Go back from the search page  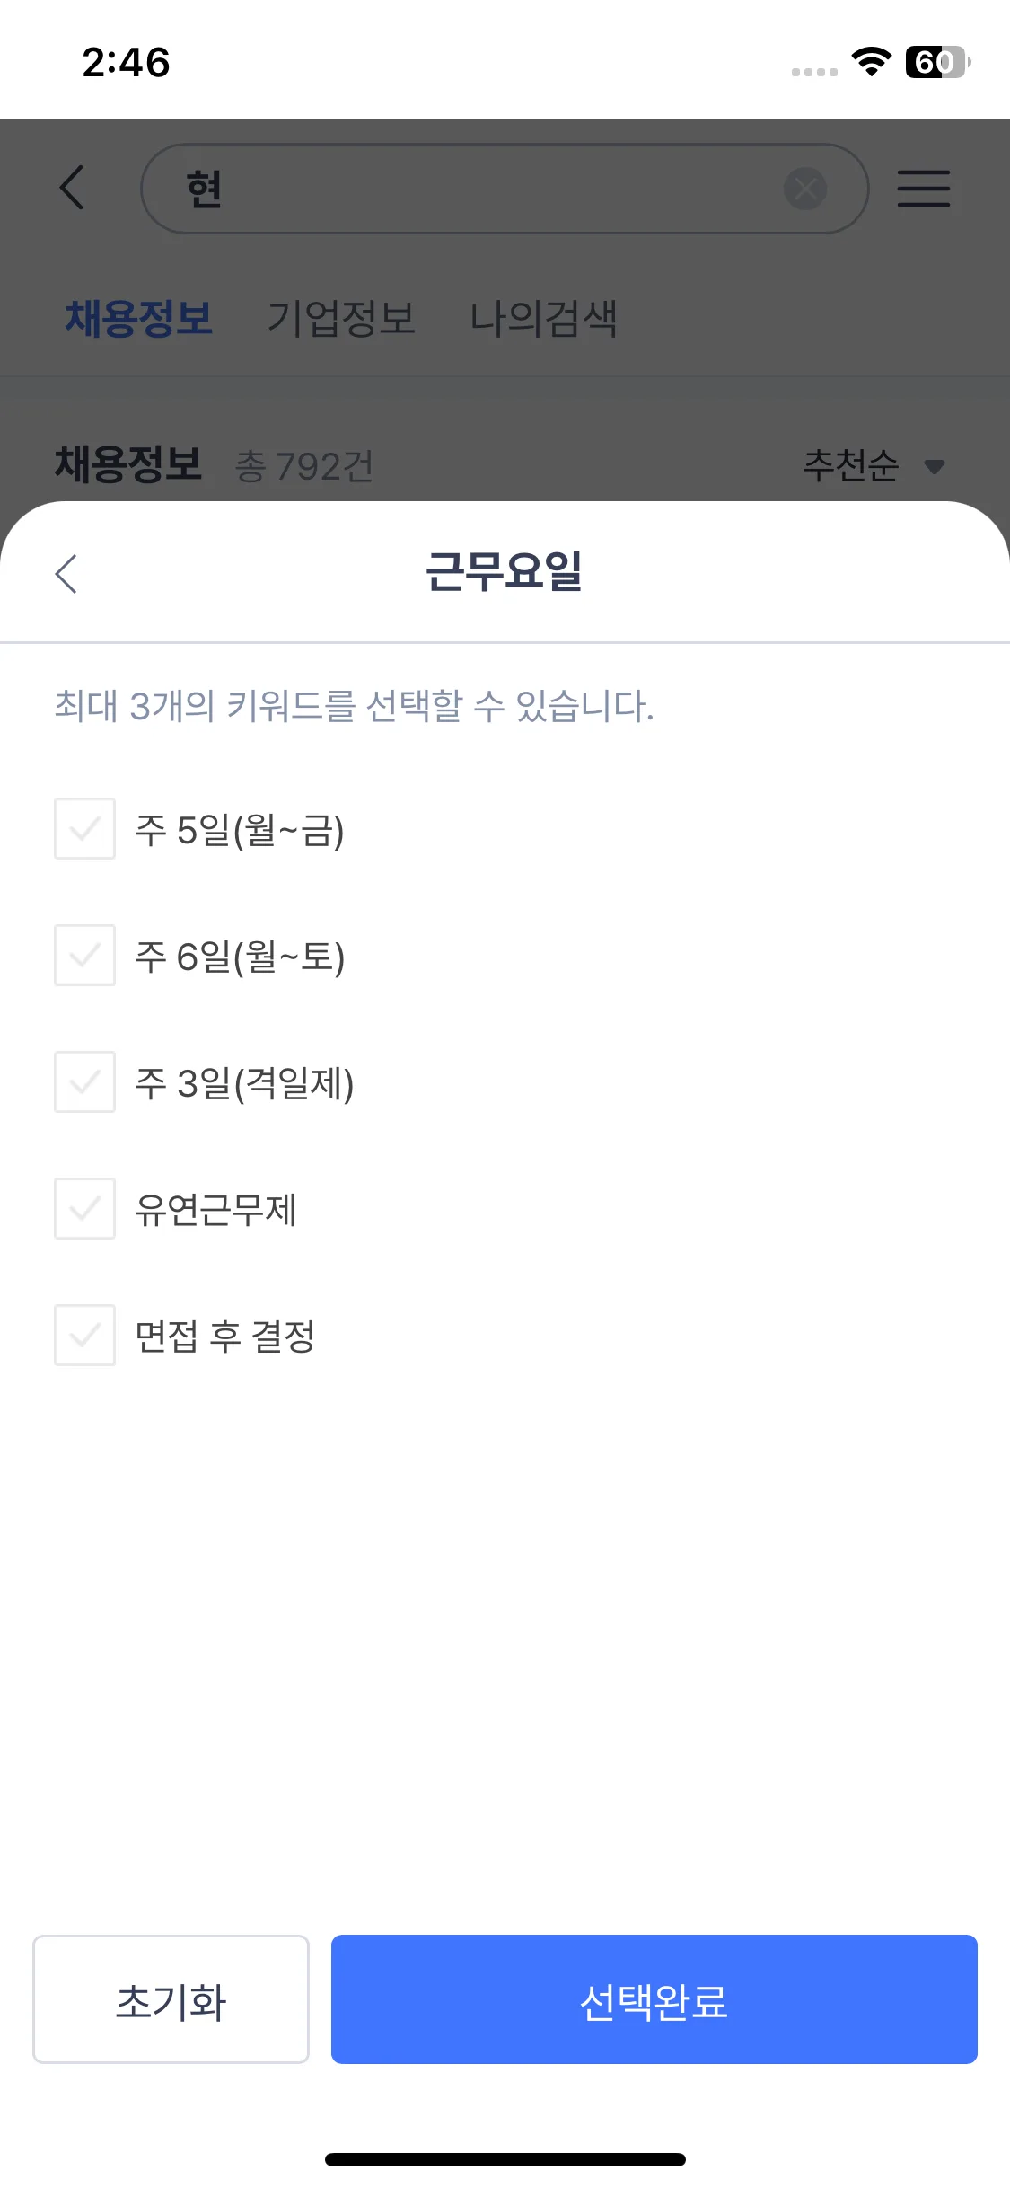coord(72,188)
